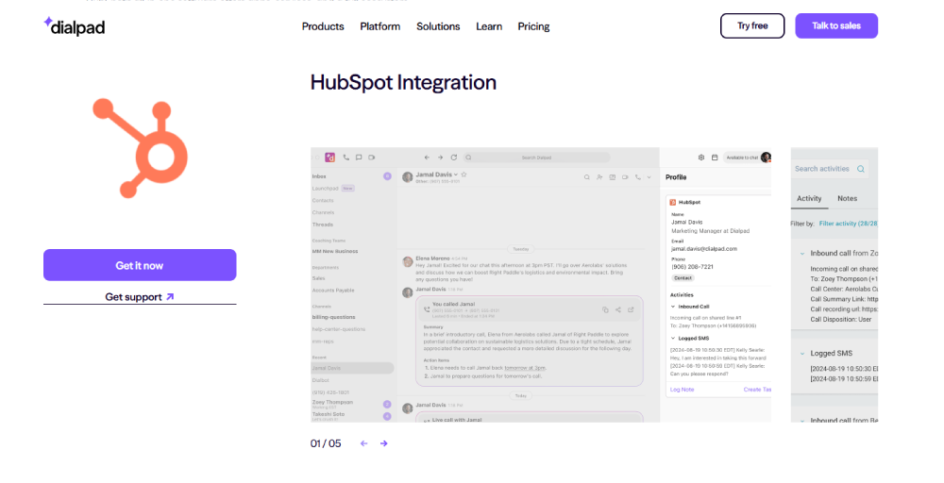Open the Solutions menu
944x483 pixels.
point(438,26)
